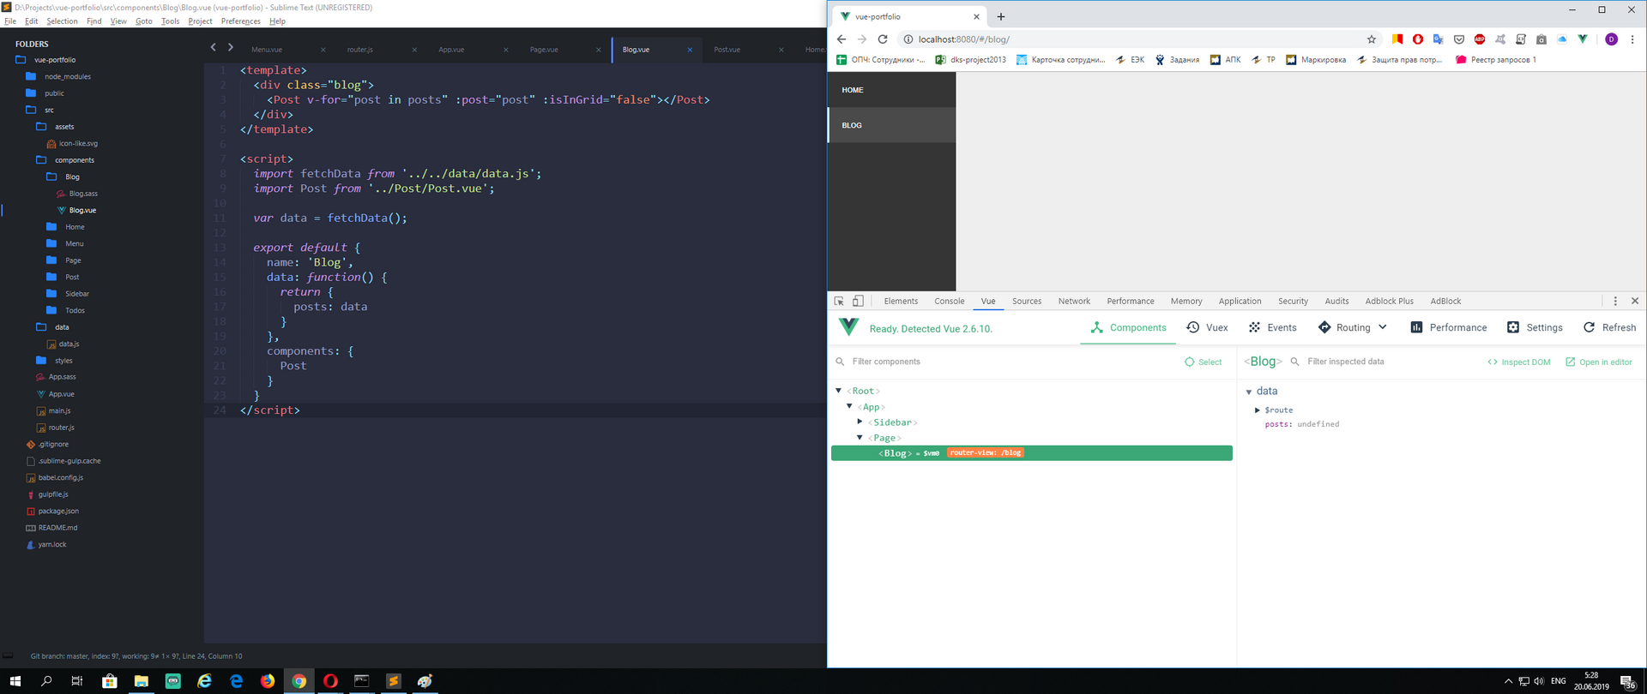Image resolution: width=1647 pixels, height=694 pixels.
Task: Click Sublime tab history forward arrow
Action: [231, 48]
